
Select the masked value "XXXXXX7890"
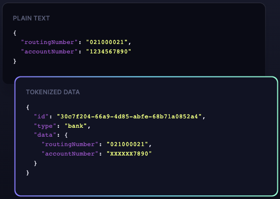129,154
